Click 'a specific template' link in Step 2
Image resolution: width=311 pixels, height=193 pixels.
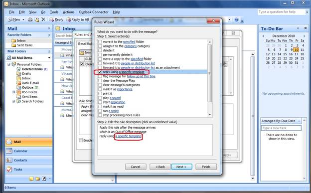tap(129, 136)
